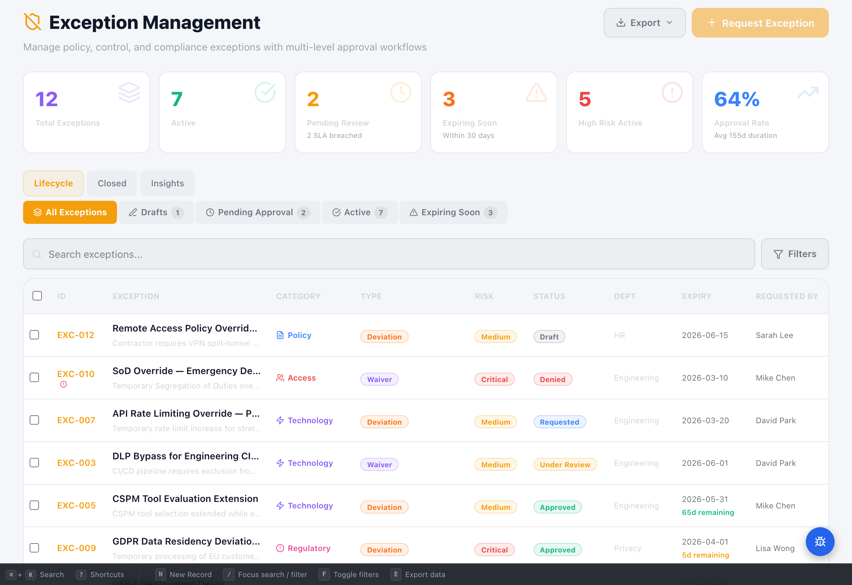Select the checkbox for EXC-012

click(34, 334)
